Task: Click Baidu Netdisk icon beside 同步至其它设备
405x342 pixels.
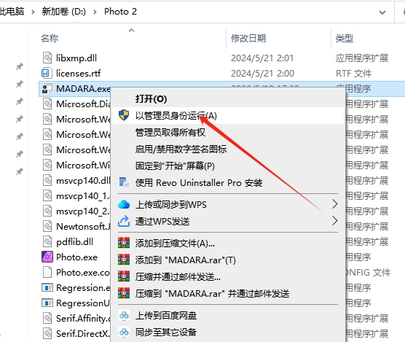Action: (124, 332)
